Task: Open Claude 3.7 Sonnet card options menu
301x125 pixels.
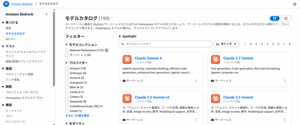Action: point(285,81)
